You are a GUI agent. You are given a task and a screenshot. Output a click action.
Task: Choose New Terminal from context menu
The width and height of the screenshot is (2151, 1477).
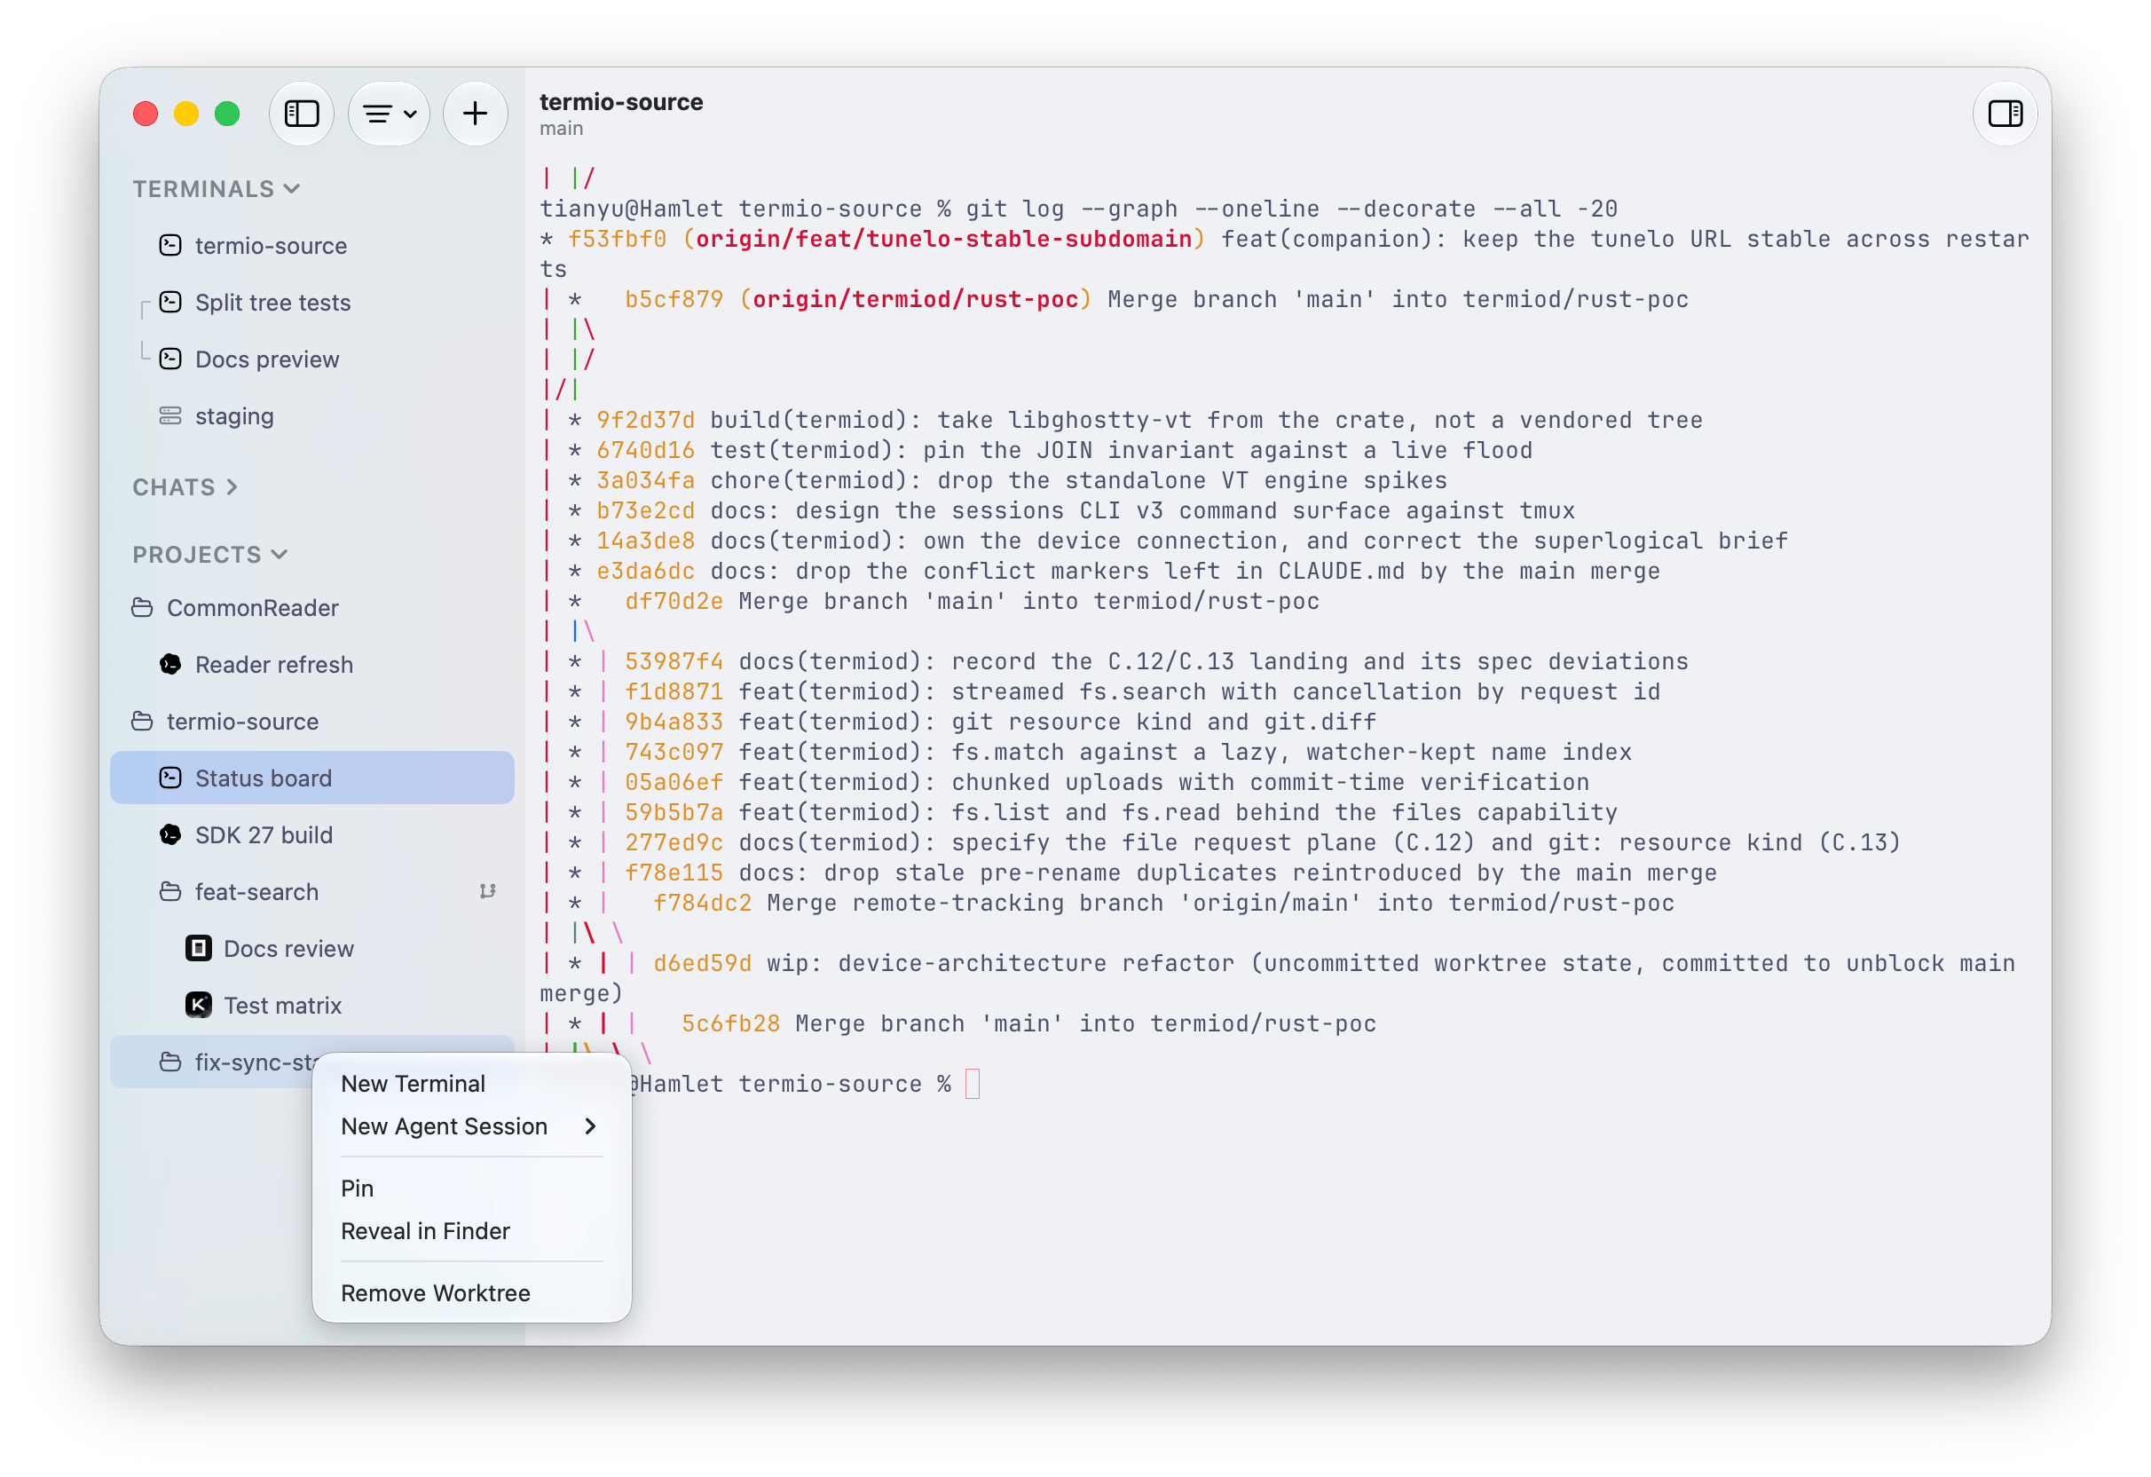(x=472, y=1084)
